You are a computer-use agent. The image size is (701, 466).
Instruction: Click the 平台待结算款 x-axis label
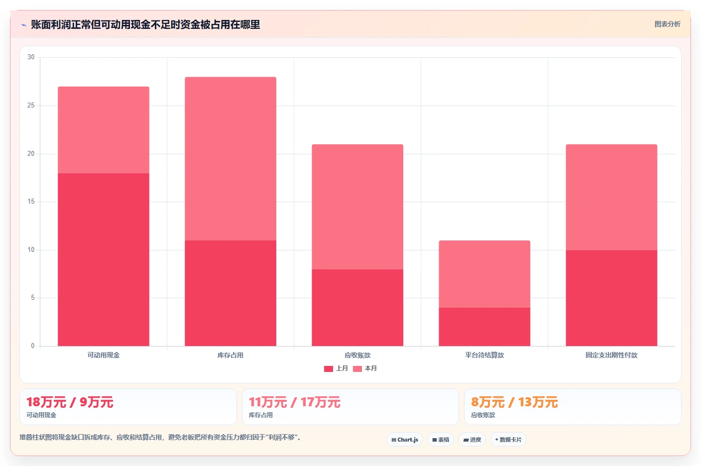tap(484, 355)
